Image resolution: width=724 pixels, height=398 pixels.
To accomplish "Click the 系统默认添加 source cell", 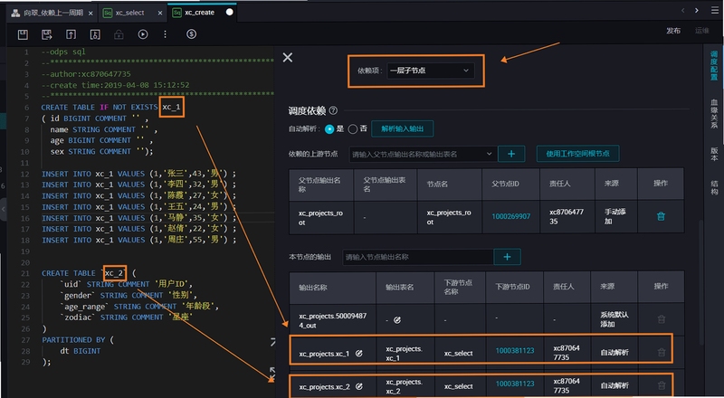I will pos(614,319).
